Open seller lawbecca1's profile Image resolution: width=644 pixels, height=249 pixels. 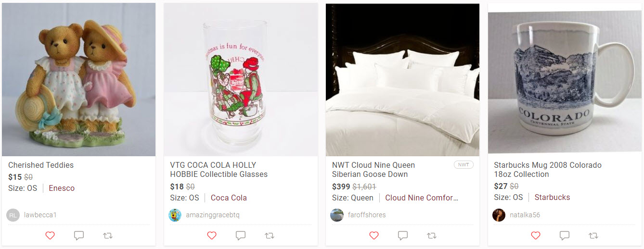(x=40, y=215)
